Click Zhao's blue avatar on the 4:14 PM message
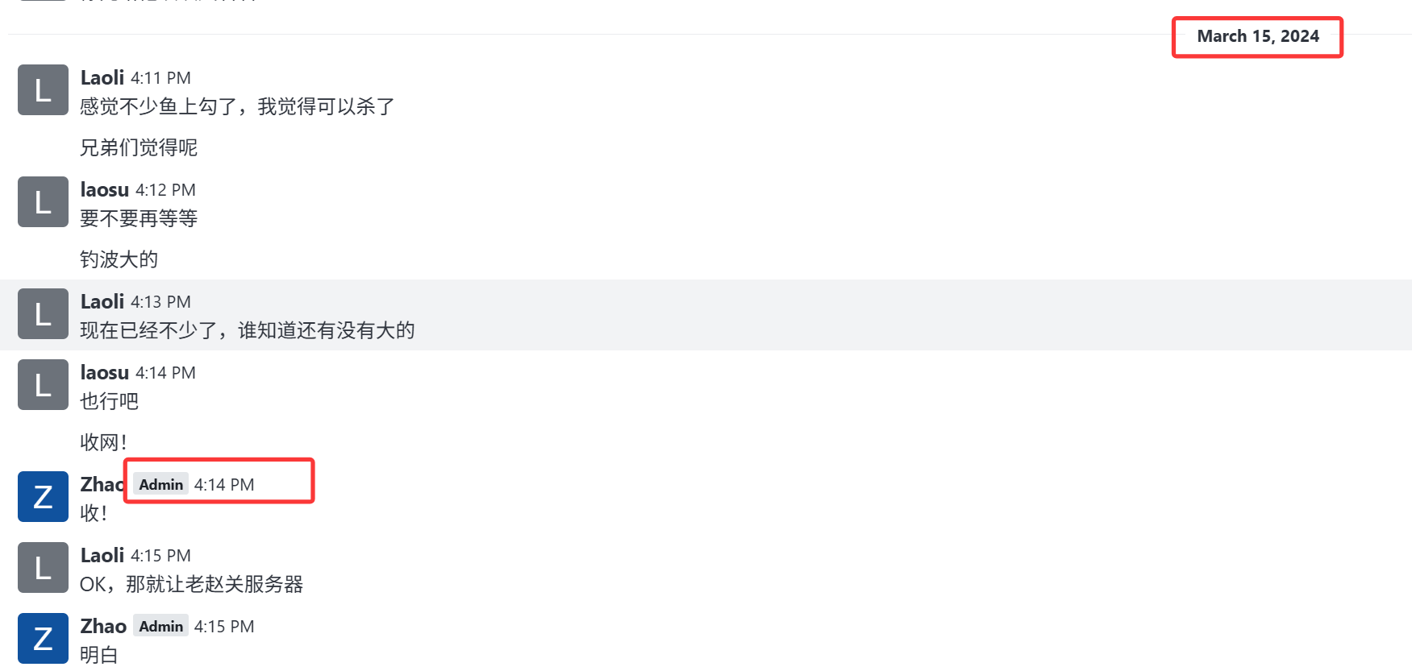Image resolution: width=1412 pixels, height=671 pixels. tap(43, 497)
